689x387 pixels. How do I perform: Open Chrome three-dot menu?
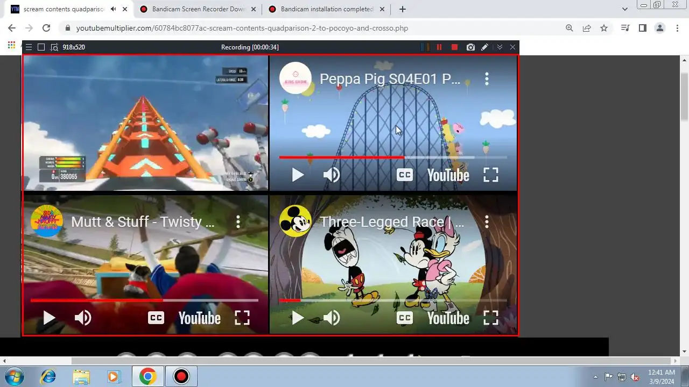pos(677,28)
